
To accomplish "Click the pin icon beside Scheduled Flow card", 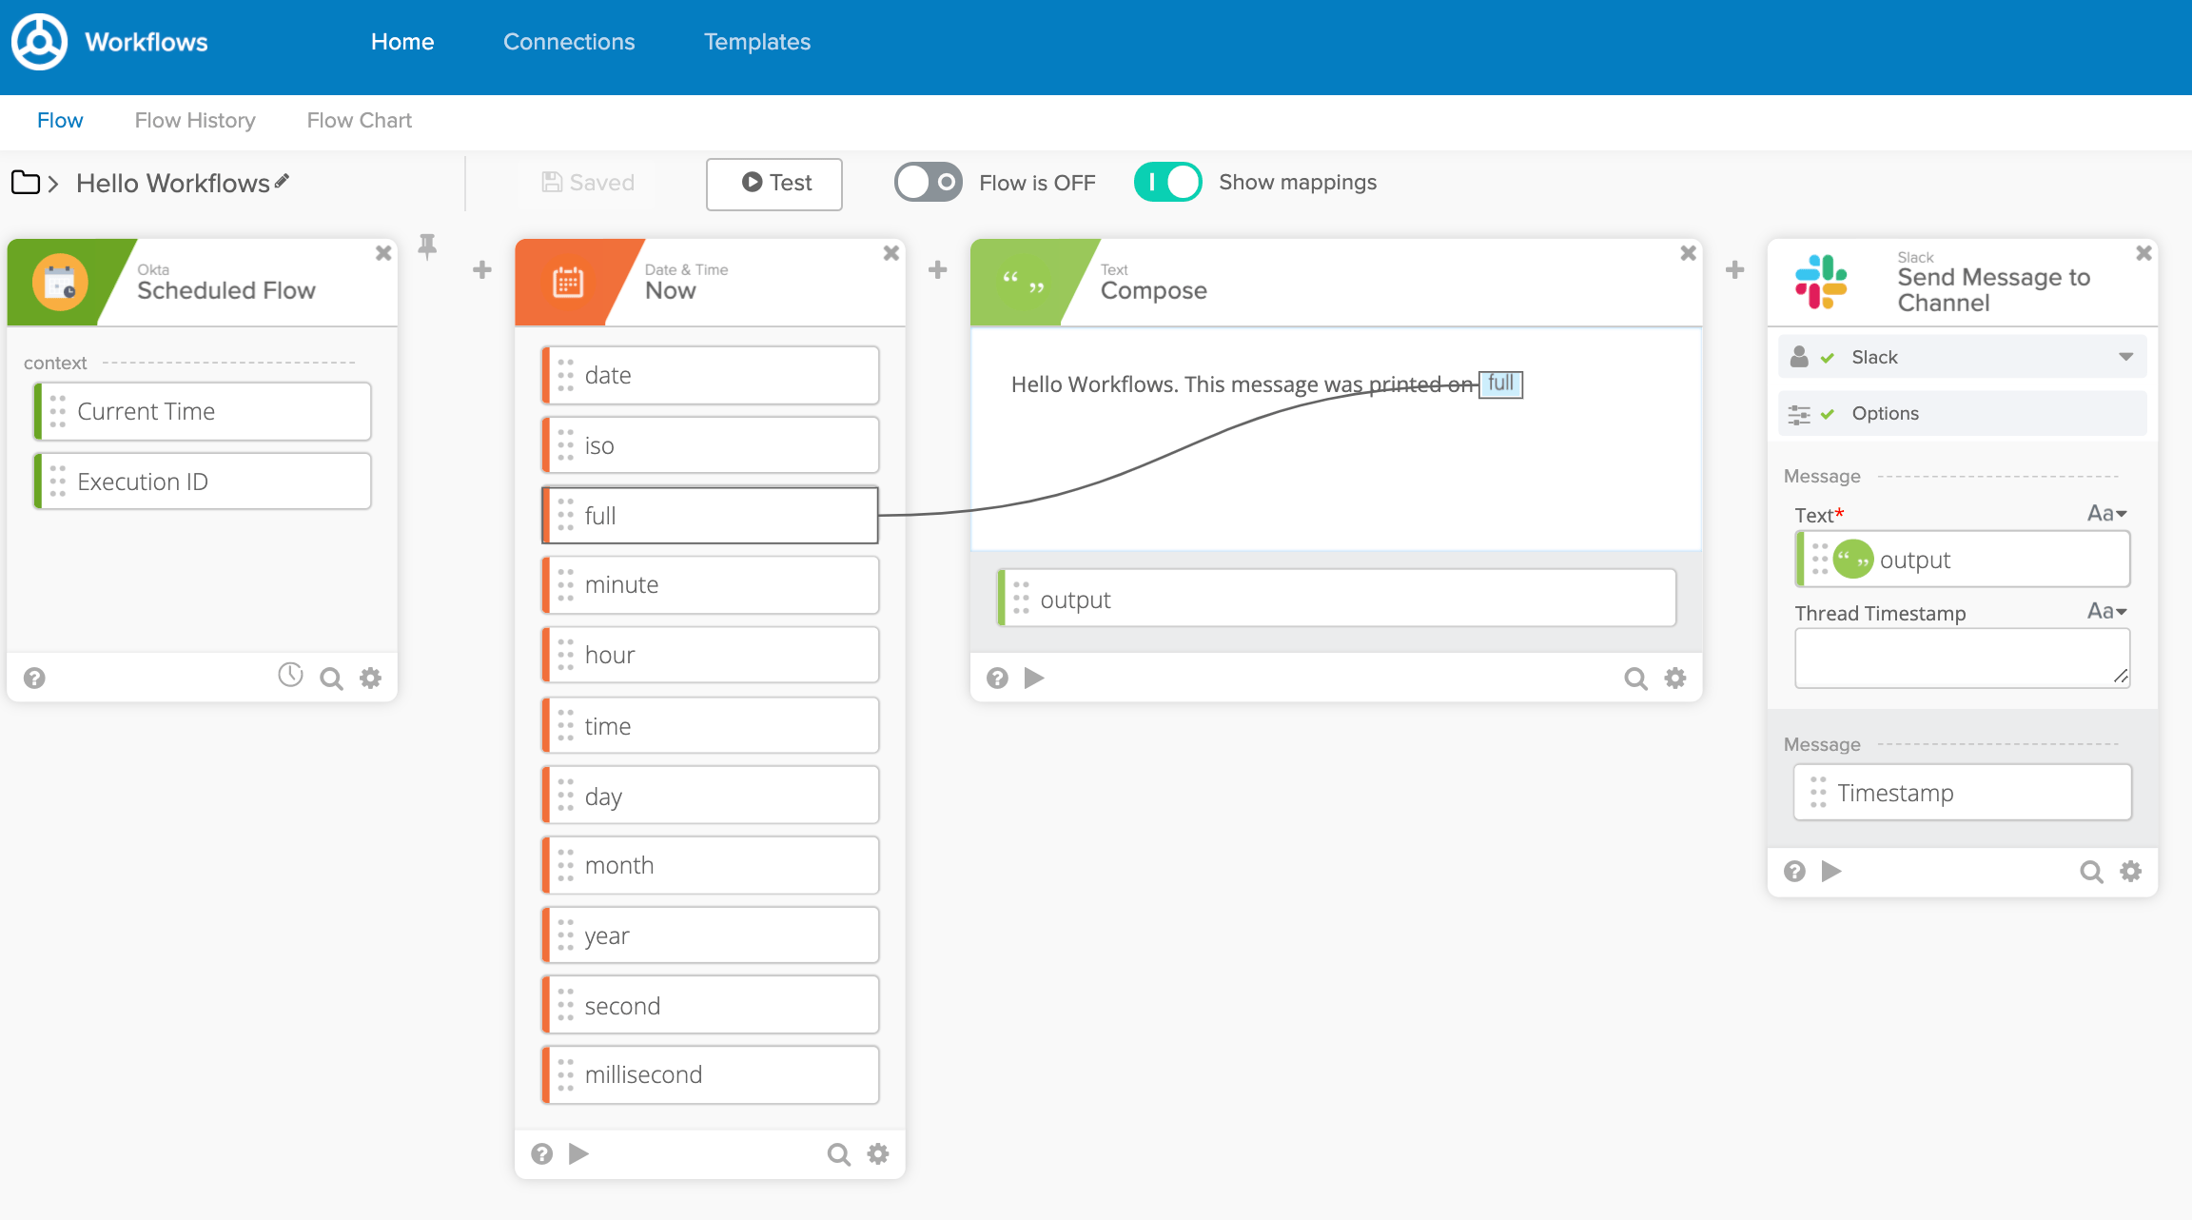I will (x=427, y=247).
